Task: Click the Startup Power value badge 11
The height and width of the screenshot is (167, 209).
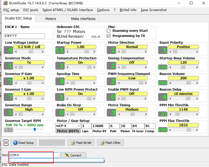Action: click(x=60, y=50)
